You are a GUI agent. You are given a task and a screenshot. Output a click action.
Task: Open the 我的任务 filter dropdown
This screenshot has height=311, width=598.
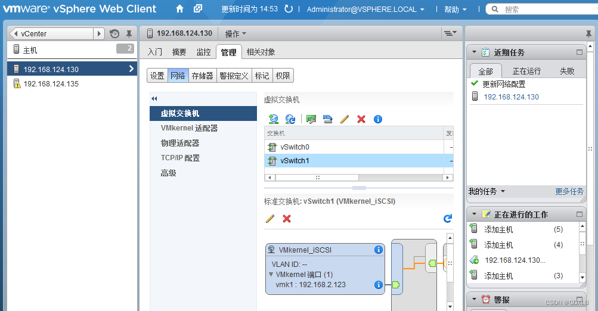coord(487,191)
